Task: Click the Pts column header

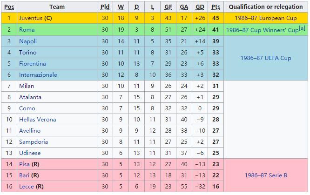Action: coord(216,7)
